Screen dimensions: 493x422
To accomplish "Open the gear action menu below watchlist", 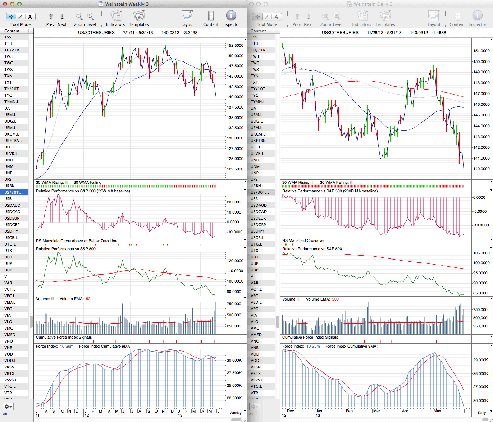I will [8, 407].
